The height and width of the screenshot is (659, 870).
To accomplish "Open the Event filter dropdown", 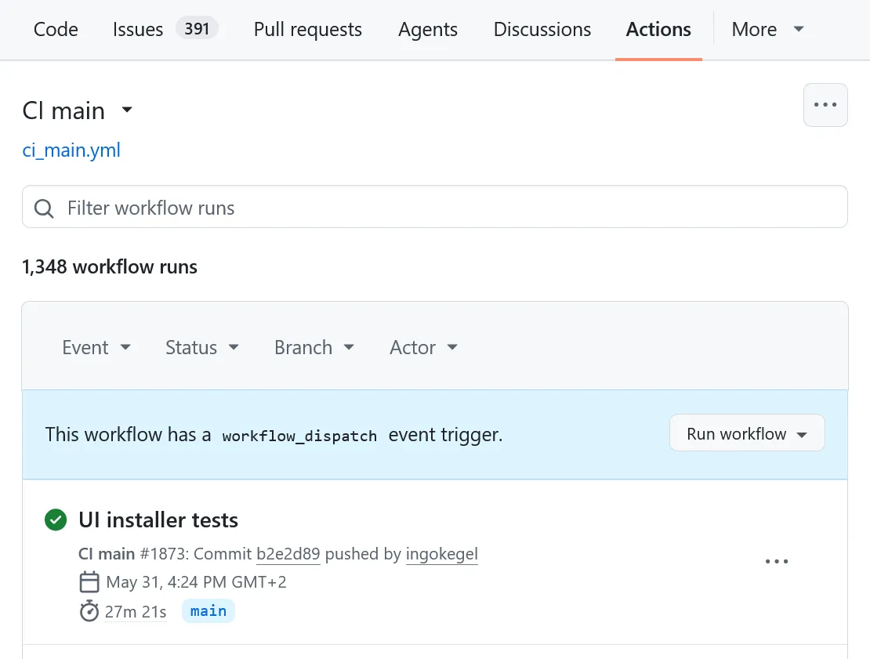I will click(x=96, y=348).
